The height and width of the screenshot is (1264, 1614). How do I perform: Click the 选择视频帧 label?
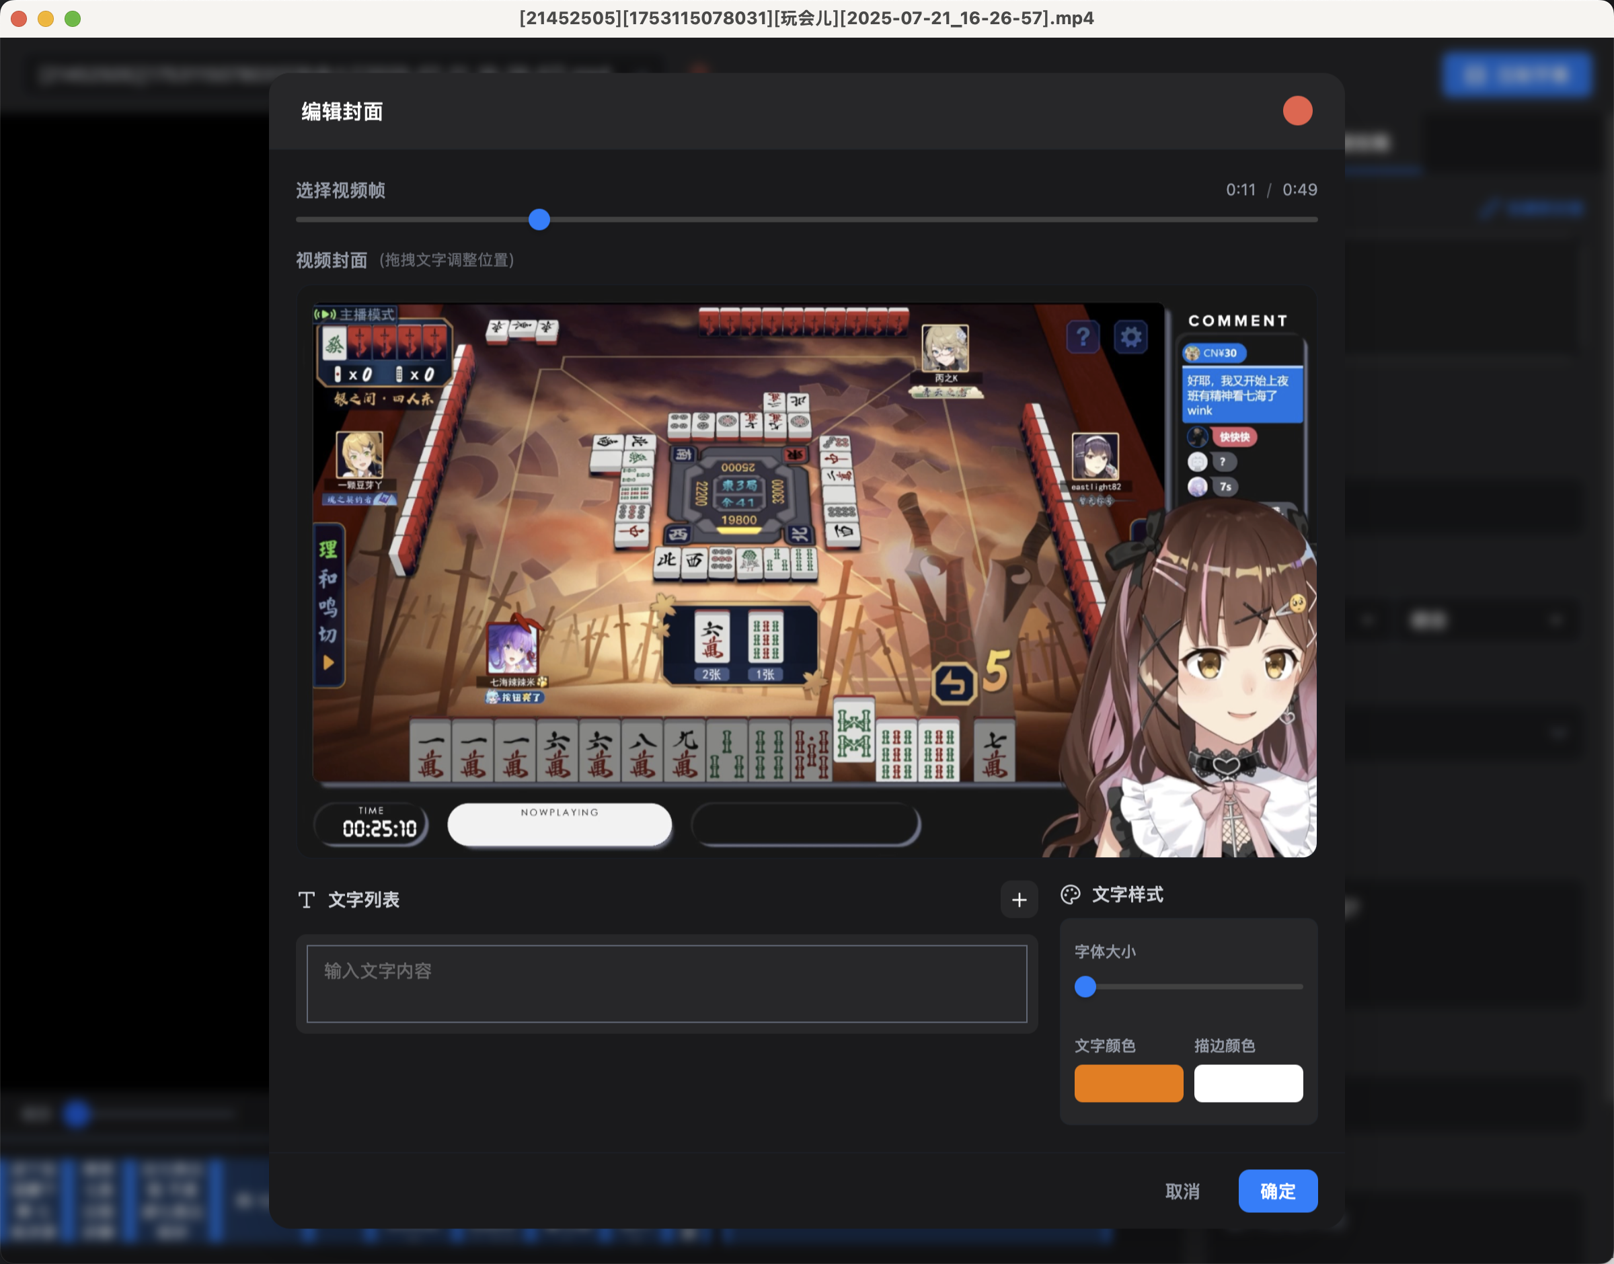coord(340,190)
